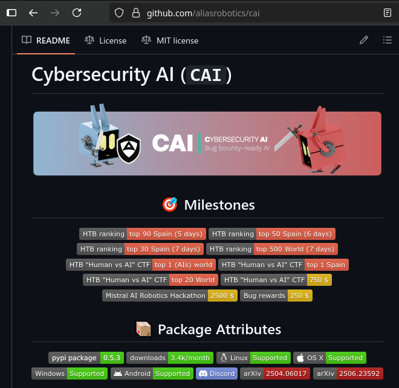Open the Bug rewards 250 $ badge

pyautogui.click(x=276, y=296)
